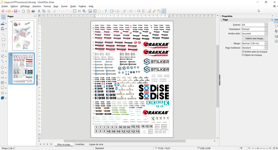The image size is (278, 150).
Task: Open the Gallery deck in the sidebar
Action: point(276,36)
